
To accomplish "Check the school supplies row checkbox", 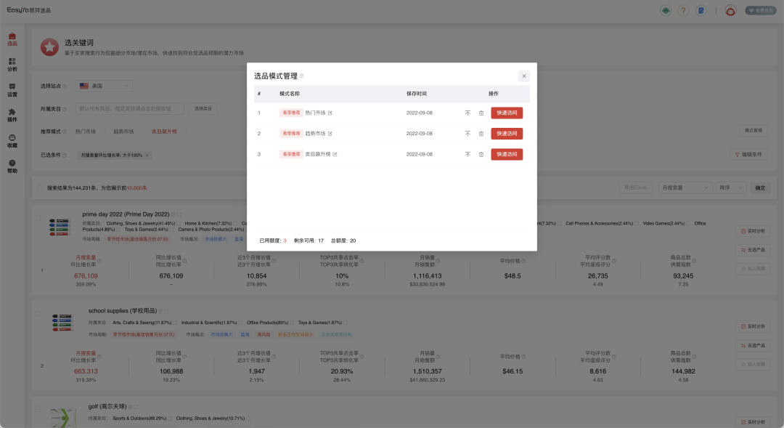I will (x=38, y=314).
